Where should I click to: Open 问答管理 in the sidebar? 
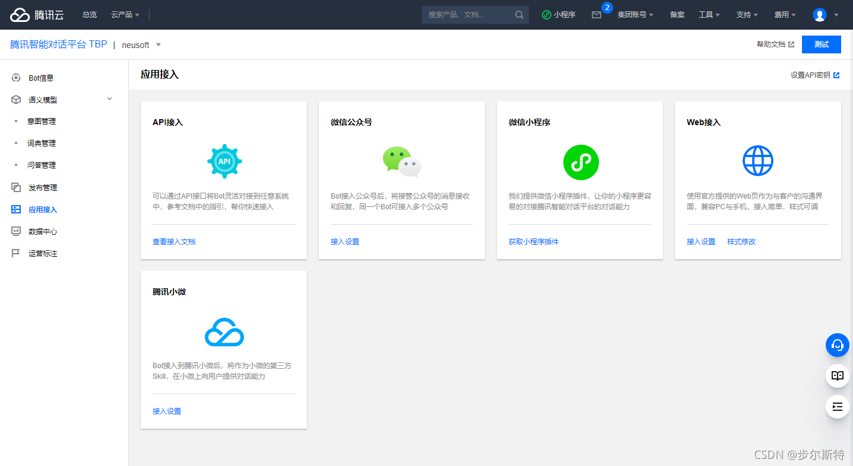point(42,165)
